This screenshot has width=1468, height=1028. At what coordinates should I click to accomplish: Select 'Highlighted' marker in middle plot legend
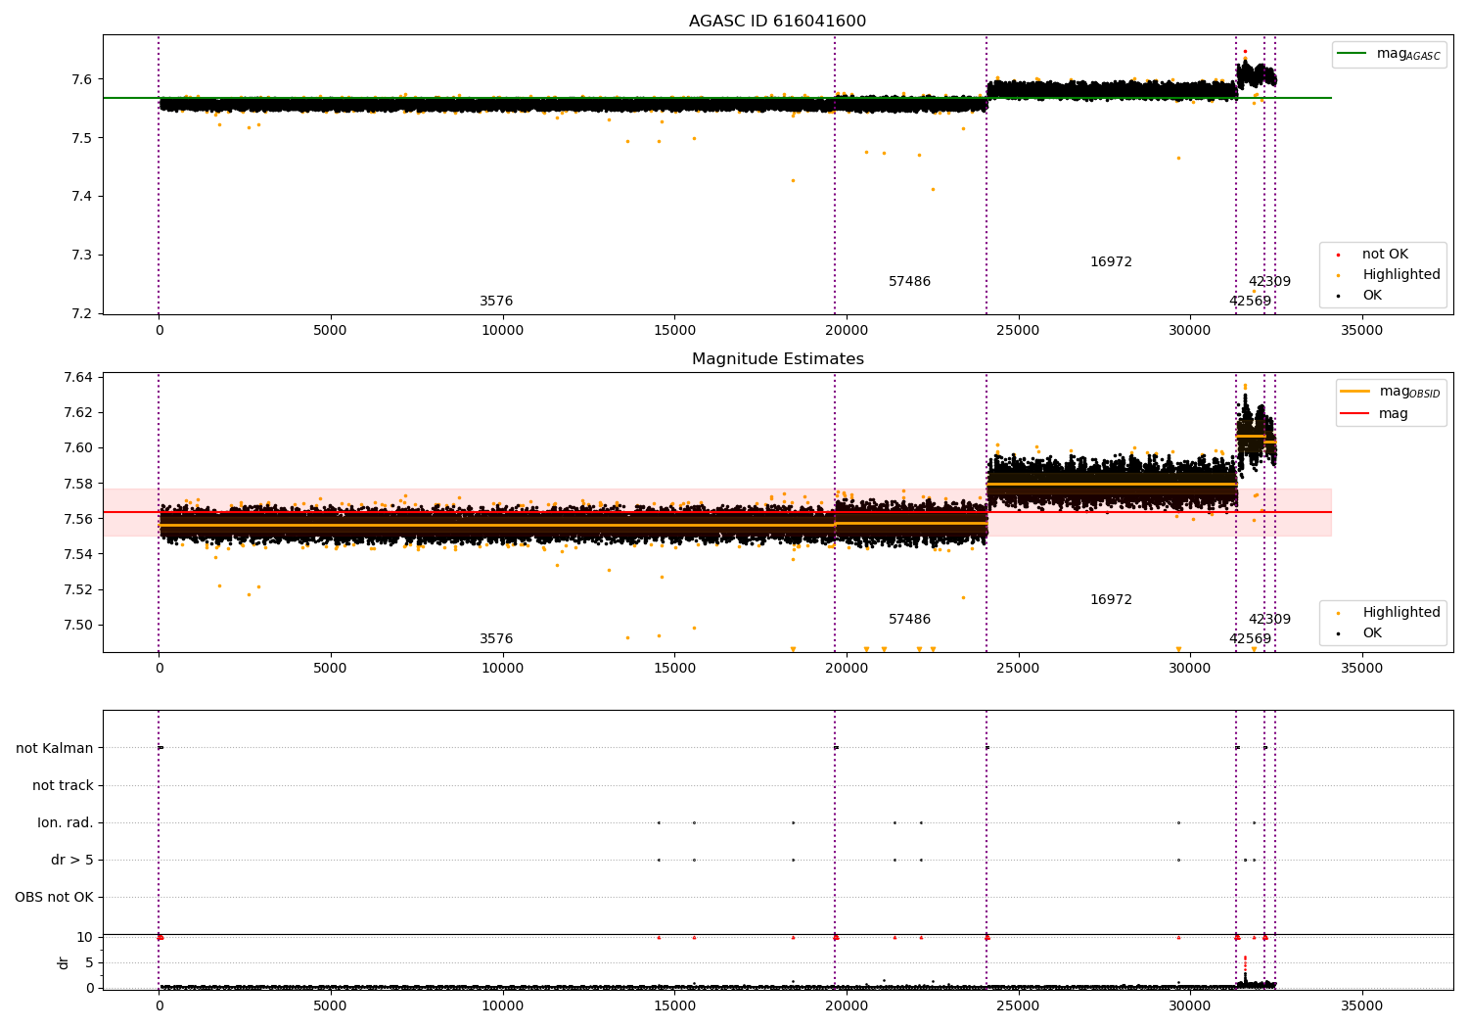(x=1338, y=613)
